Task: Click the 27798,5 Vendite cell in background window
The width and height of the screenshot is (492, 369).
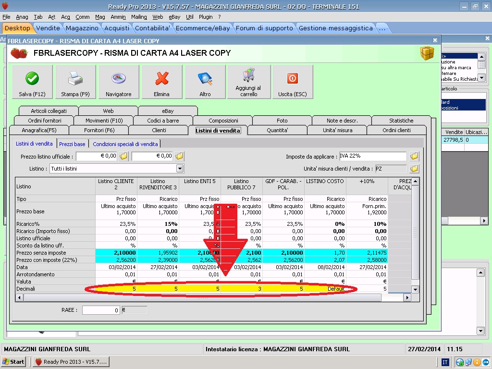Action: [x=453, y=140]
